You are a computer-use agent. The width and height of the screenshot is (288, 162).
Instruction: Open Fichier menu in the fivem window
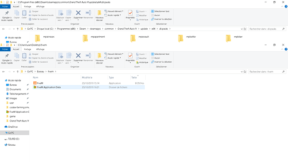(x=5, y=49)
